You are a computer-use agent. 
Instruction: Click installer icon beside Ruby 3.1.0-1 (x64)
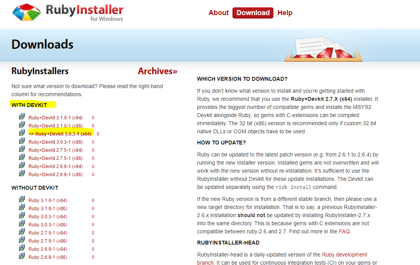22,199
